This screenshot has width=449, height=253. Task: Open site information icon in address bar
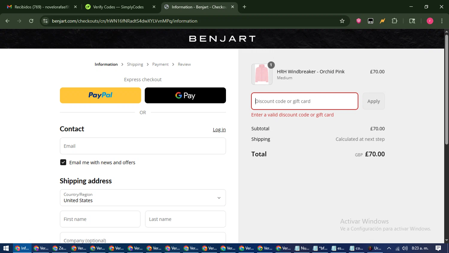[x=45, y=21]
